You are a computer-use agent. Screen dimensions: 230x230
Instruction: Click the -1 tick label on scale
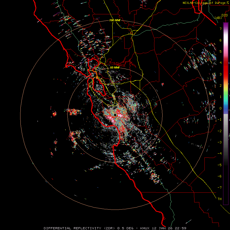pyautogui.click(x=220, y=120)
